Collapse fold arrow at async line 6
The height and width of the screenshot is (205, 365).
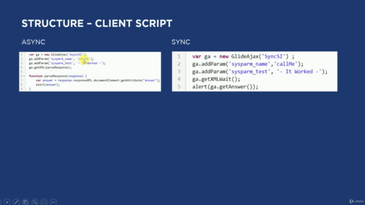(x=24, y=76)
